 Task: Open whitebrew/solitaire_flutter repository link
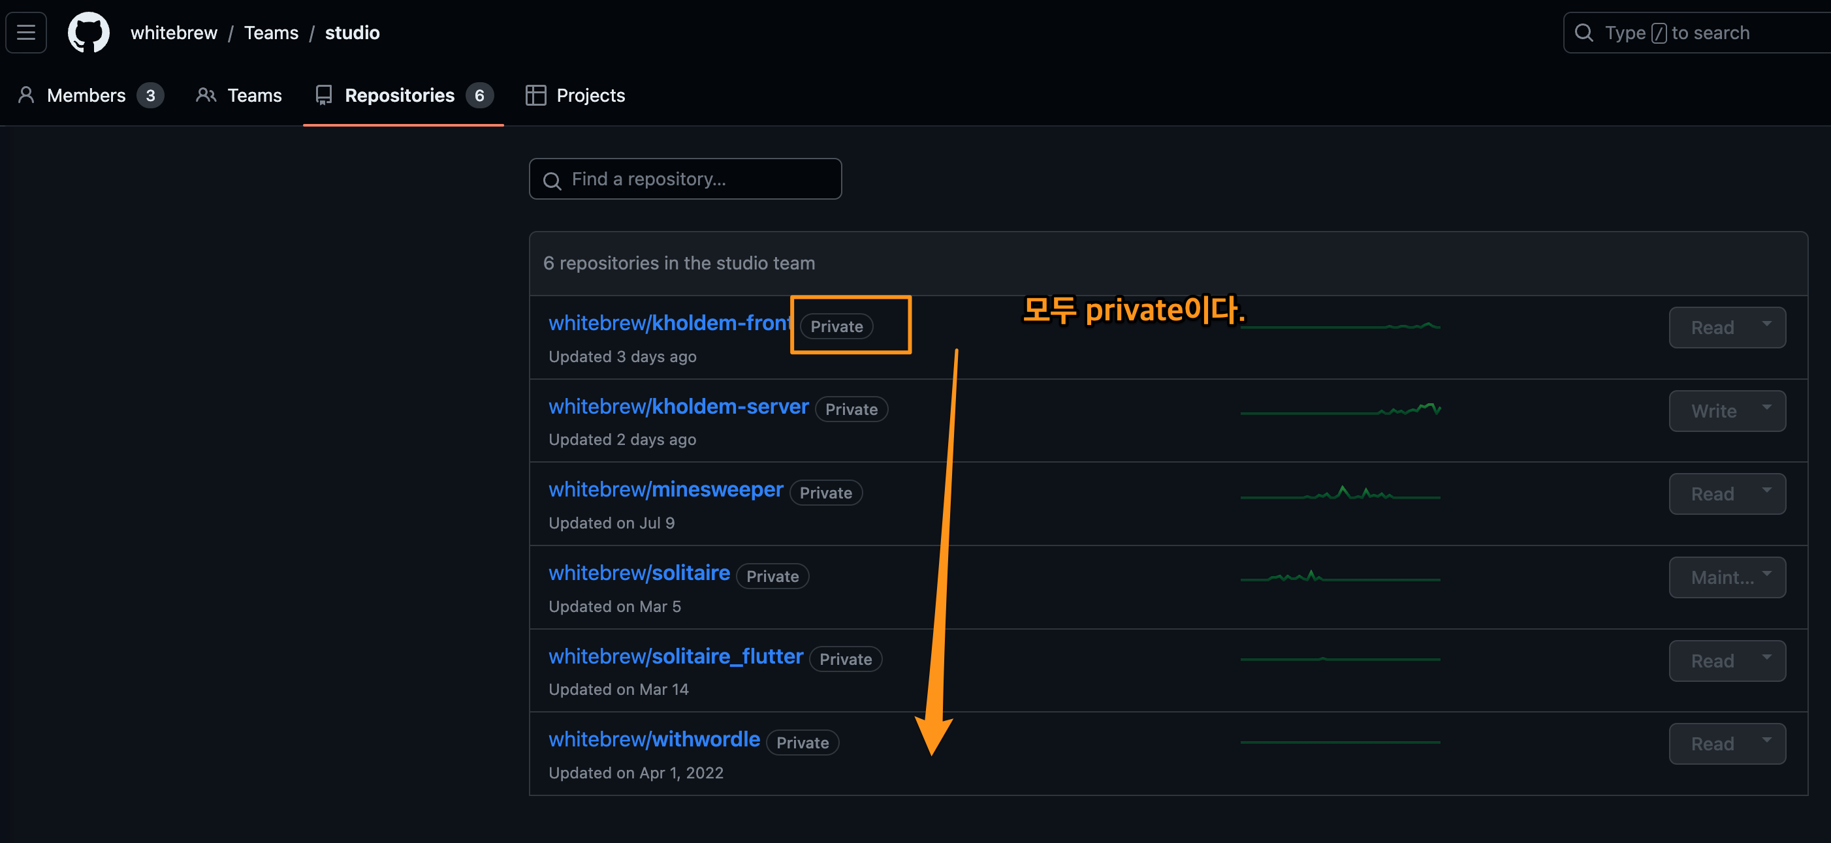[x=675, y=656]
